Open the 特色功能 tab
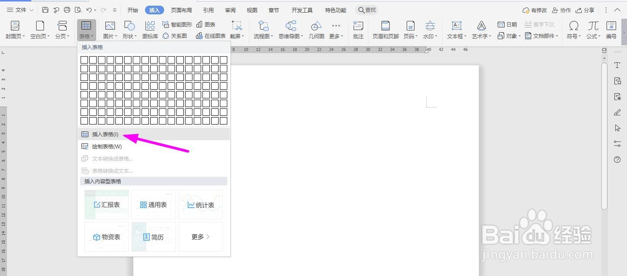 (336, 10)
